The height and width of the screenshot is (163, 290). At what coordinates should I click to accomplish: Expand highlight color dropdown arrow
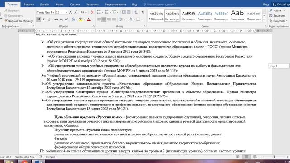tap(85, 19)
